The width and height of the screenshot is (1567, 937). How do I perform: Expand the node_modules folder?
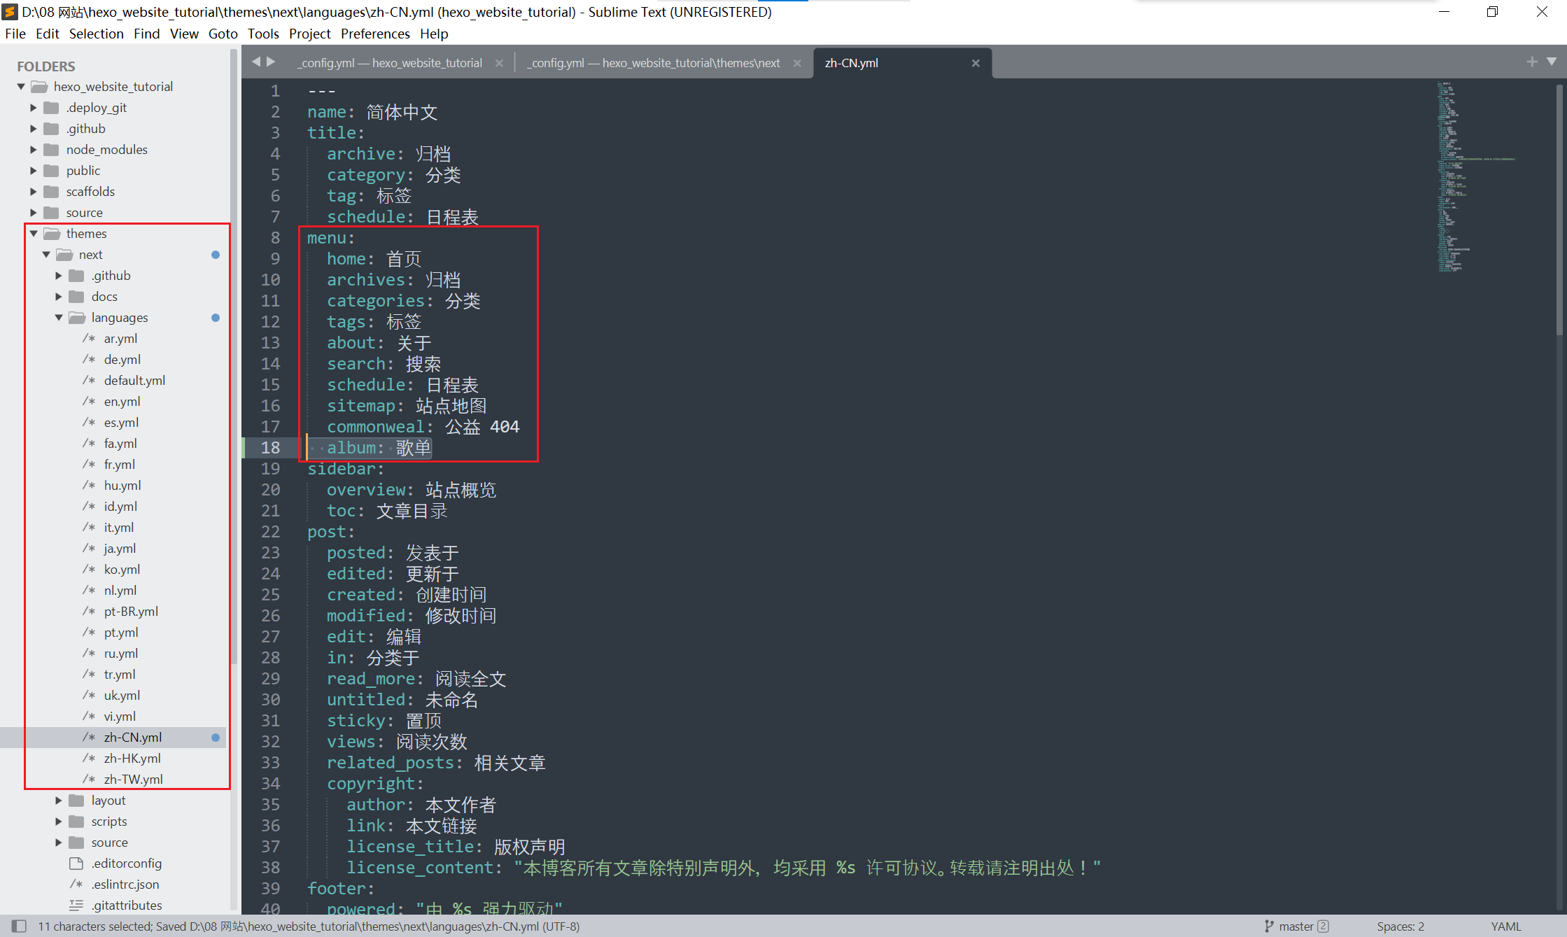point(34,149)
